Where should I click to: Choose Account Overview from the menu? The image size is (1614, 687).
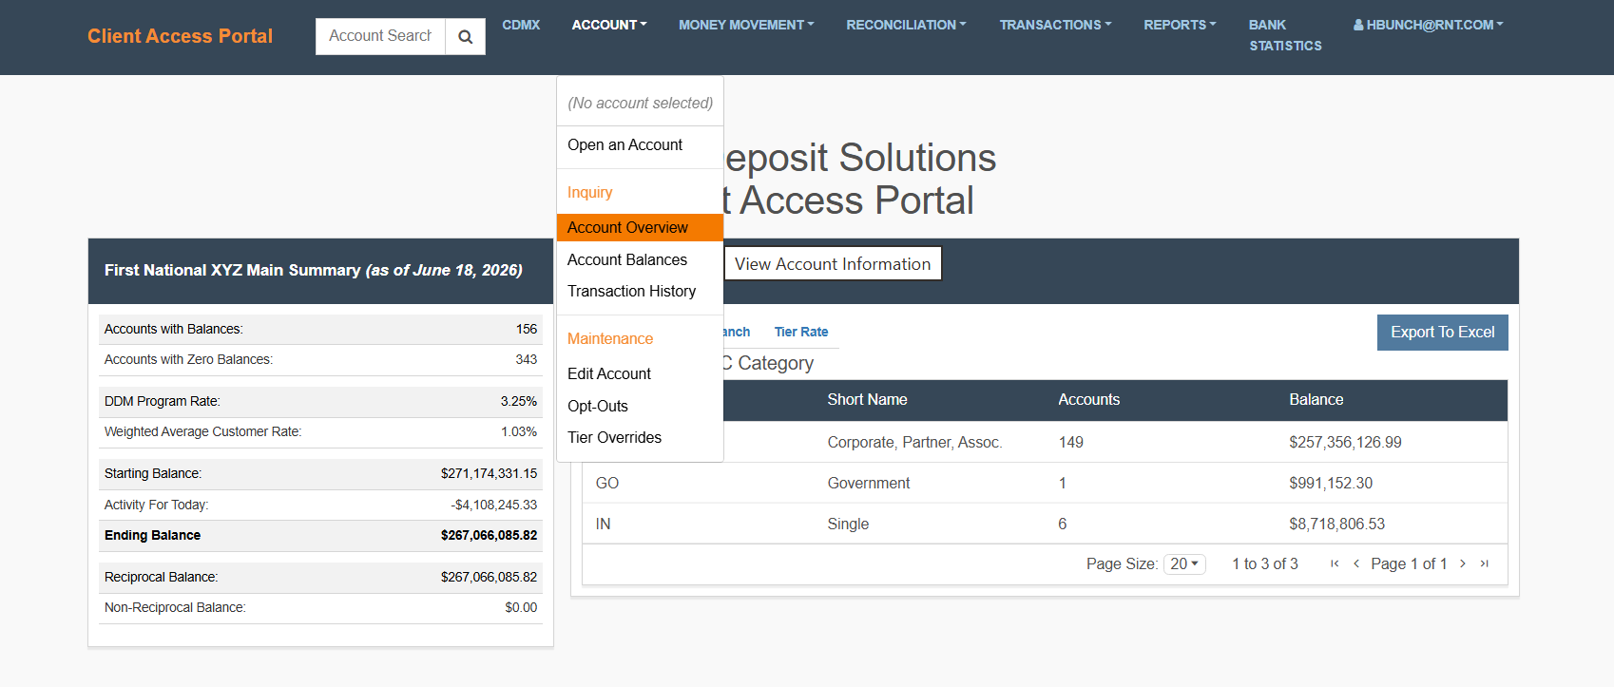tap(640, 227)
